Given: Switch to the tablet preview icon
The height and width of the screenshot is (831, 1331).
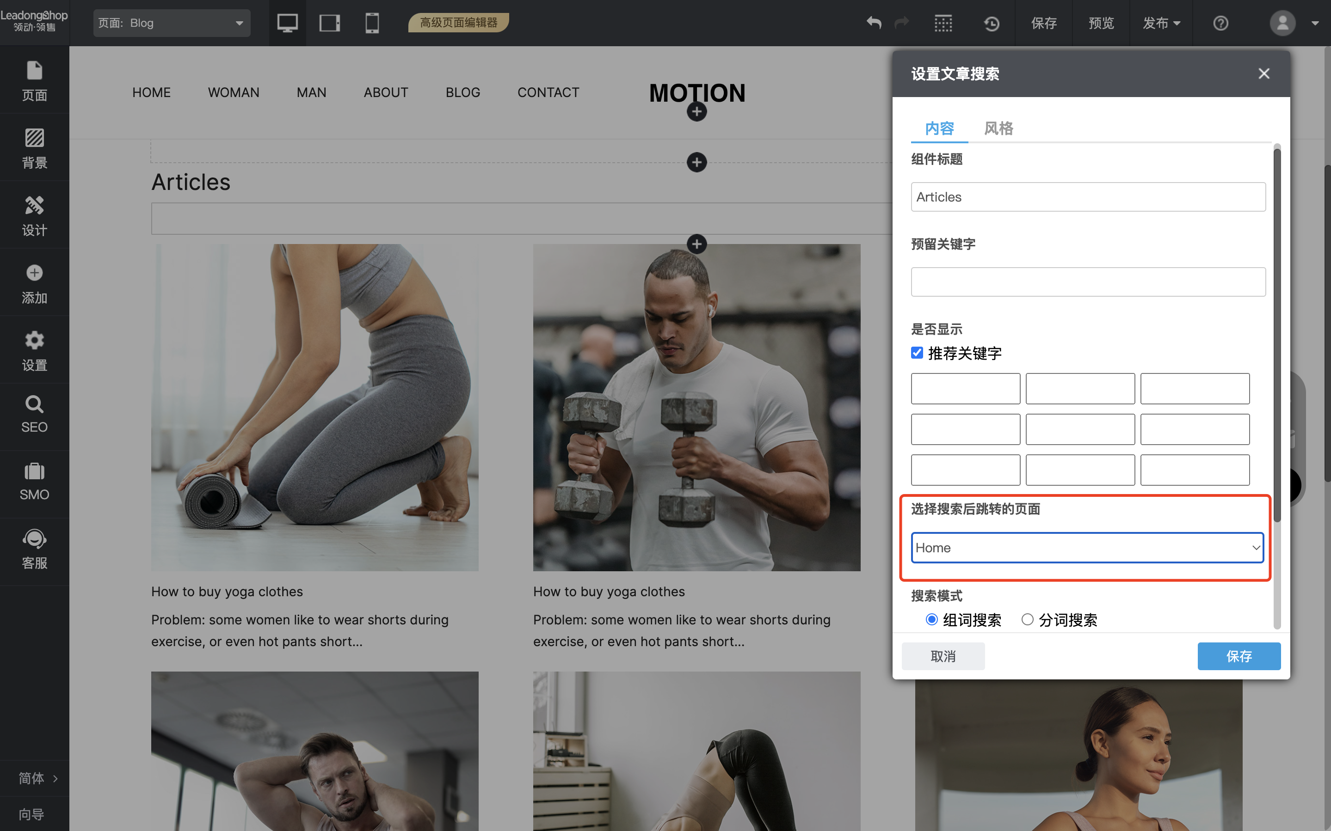Looking at the screenshot, I should tap(329, 23).
